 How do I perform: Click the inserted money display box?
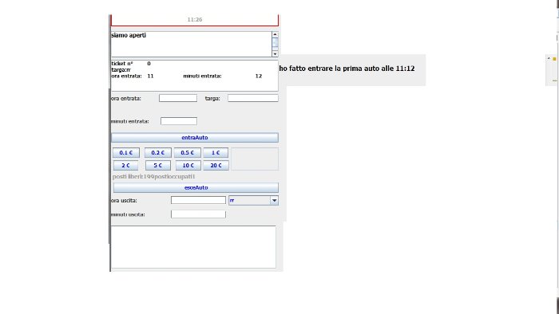[x=255, y=159]
